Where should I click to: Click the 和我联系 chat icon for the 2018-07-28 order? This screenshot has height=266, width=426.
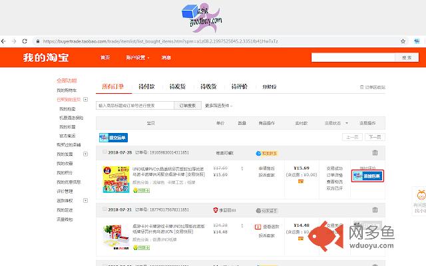(266, 154)
